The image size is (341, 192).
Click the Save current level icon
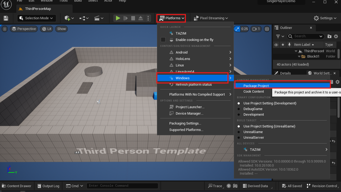(x=6, y=18)
